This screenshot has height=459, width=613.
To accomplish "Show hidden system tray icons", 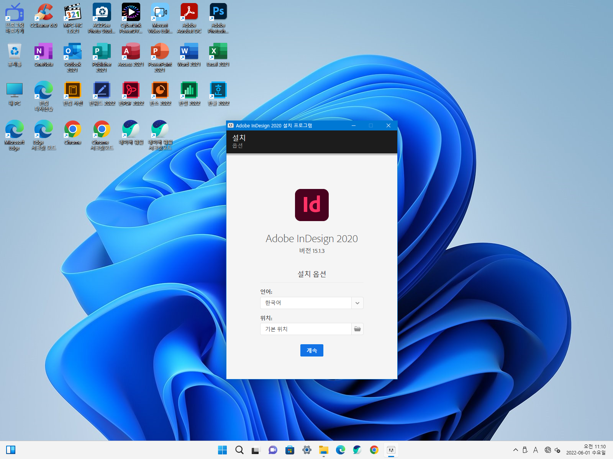I will (516, 450).
